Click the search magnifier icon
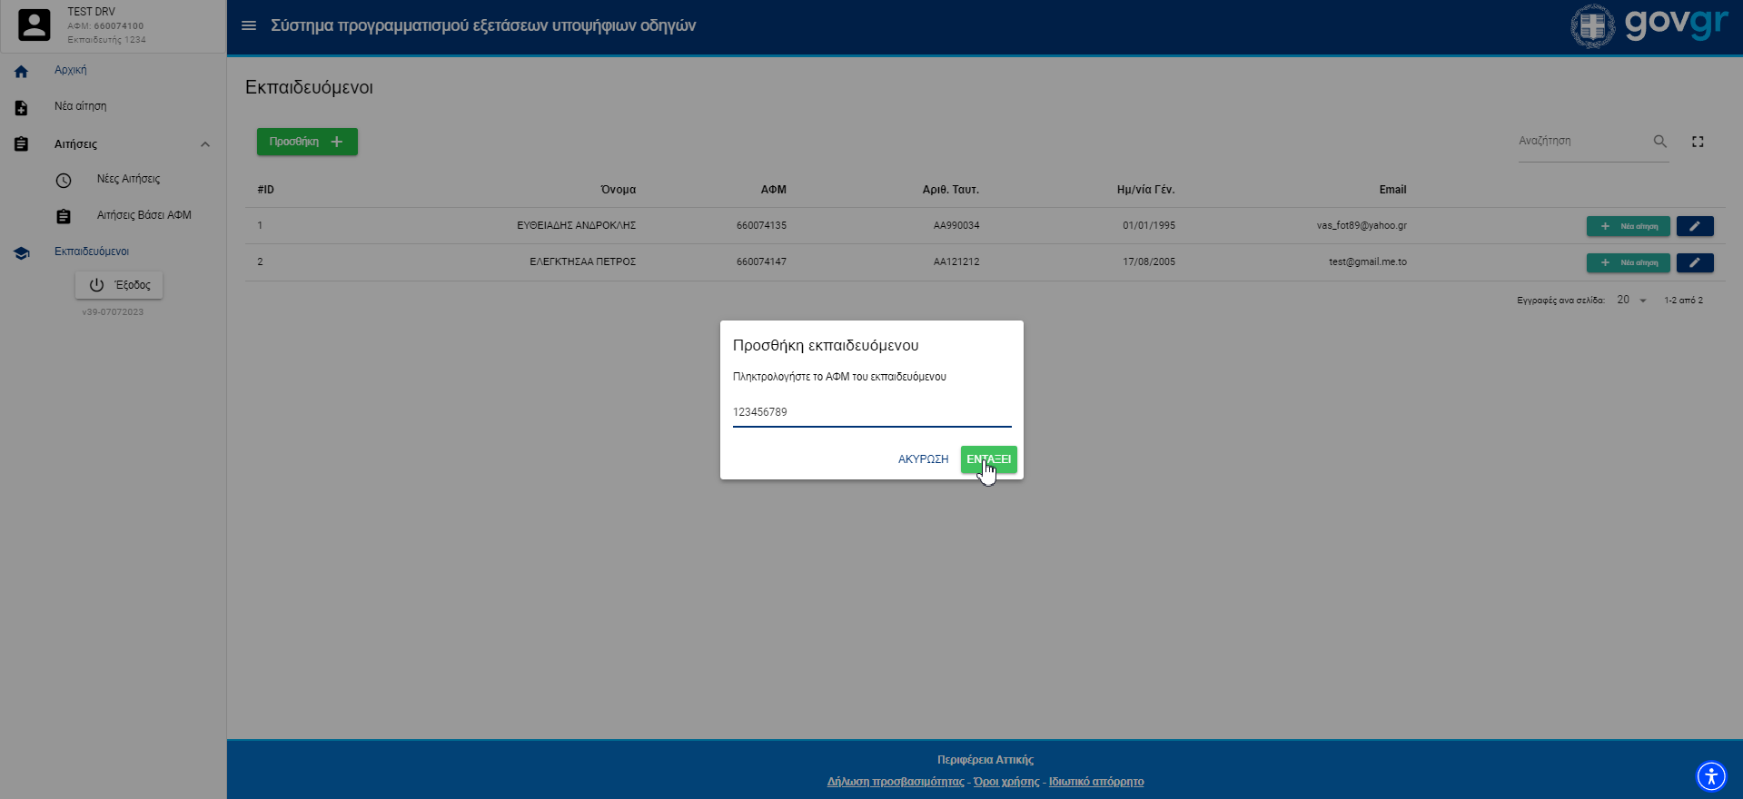Image resolution: width=1743 pixels, height=799 pixels. click(1659, 142)
